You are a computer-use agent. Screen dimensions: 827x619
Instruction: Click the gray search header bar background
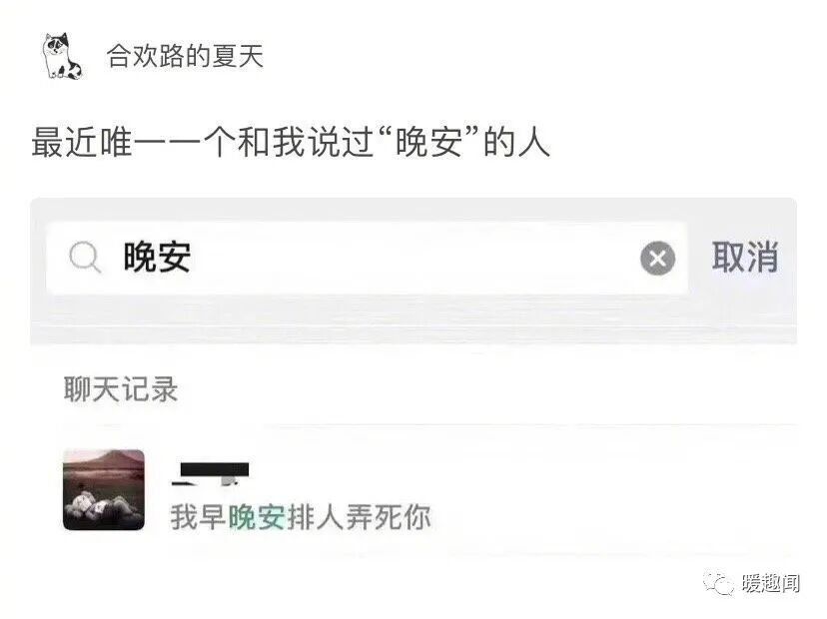point(413,318)
